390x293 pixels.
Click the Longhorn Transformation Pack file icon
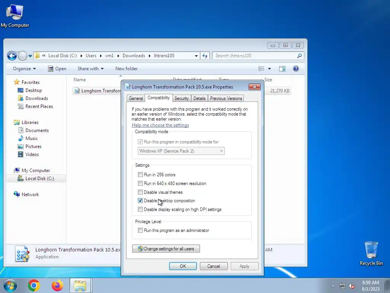pos(77,91)
